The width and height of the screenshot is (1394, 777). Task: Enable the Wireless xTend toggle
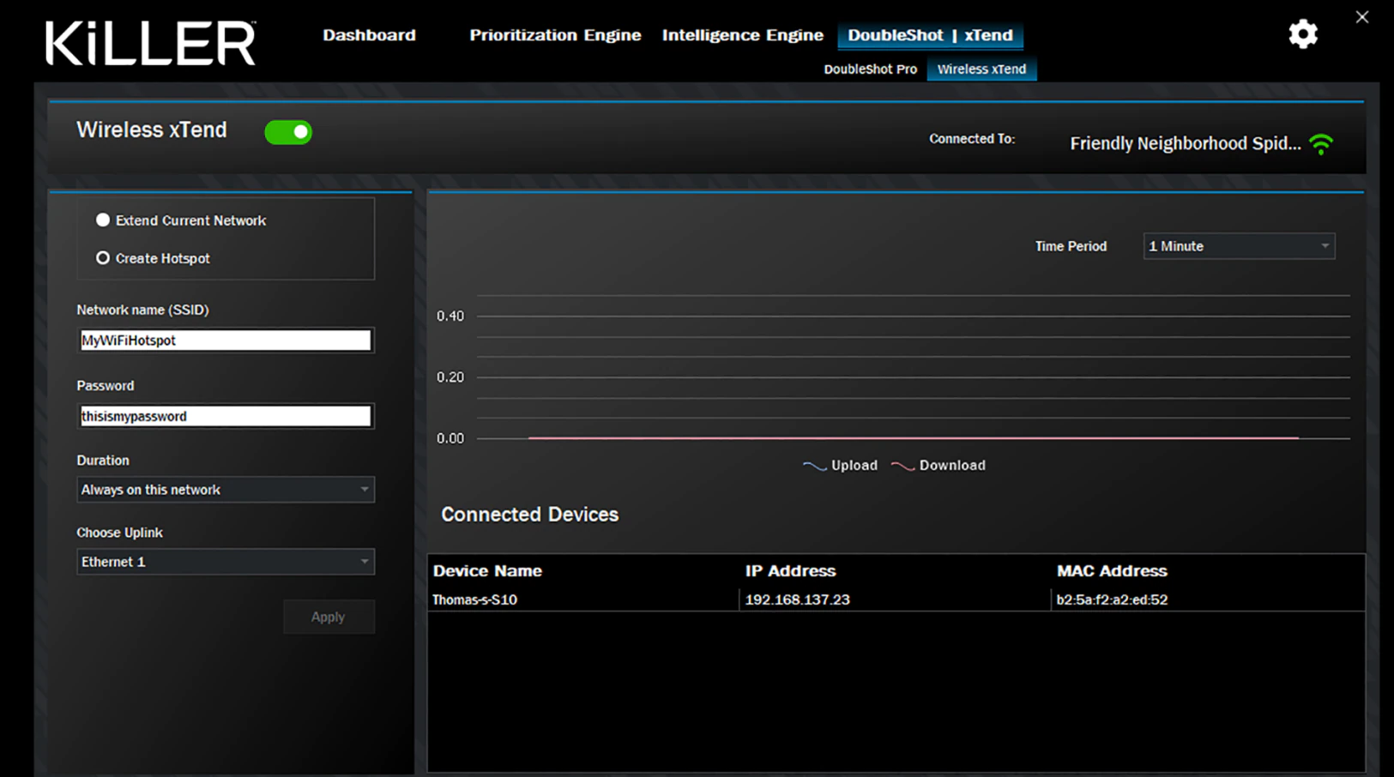coord(288,131)
